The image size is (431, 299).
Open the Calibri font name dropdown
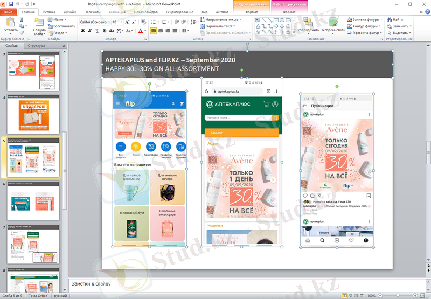[x=94, y=22]
